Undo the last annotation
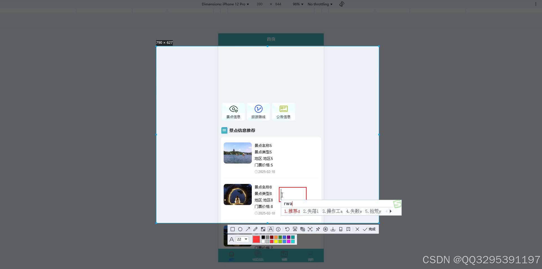 287,229
